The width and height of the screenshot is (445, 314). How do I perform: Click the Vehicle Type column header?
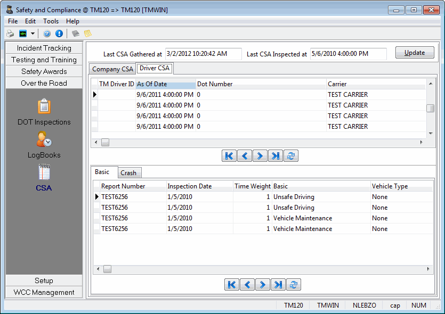pyautogui.click(x=402, y=186)
